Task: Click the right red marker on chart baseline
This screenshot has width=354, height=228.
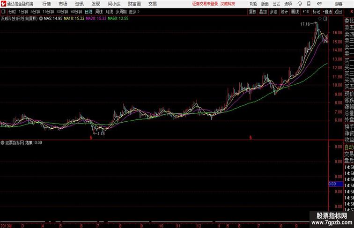Action: [x=251, y=137]
